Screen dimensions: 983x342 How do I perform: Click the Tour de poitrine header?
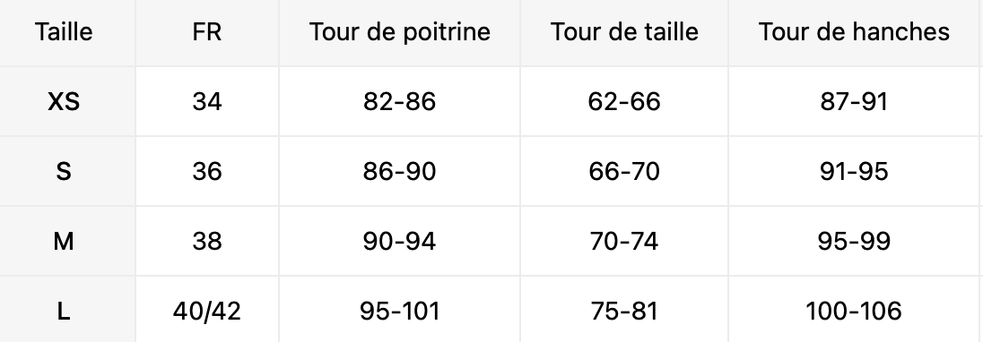399,32
